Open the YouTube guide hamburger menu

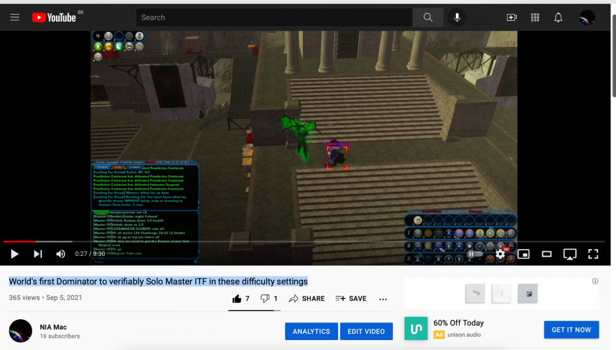(x=15, y=17)
